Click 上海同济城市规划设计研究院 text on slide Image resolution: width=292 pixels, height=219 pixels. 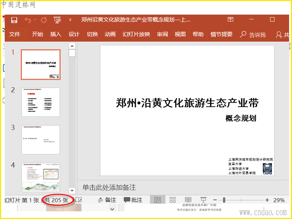point(250,160)
